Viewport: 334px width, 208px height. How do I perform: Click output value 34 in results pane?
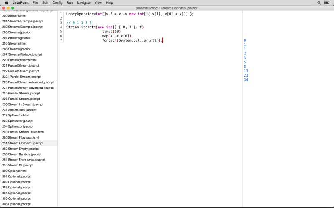point(246,80)
